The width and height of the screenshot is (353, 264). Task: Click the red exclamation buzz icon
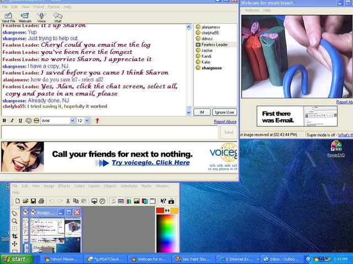(97, 120)
